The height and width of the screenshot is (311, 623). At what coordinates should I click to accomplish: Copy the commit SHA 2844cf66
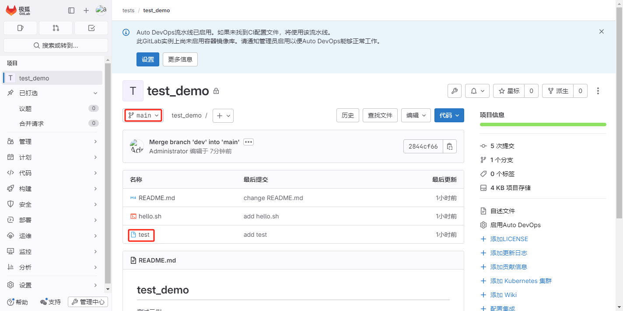coord(449,146)
